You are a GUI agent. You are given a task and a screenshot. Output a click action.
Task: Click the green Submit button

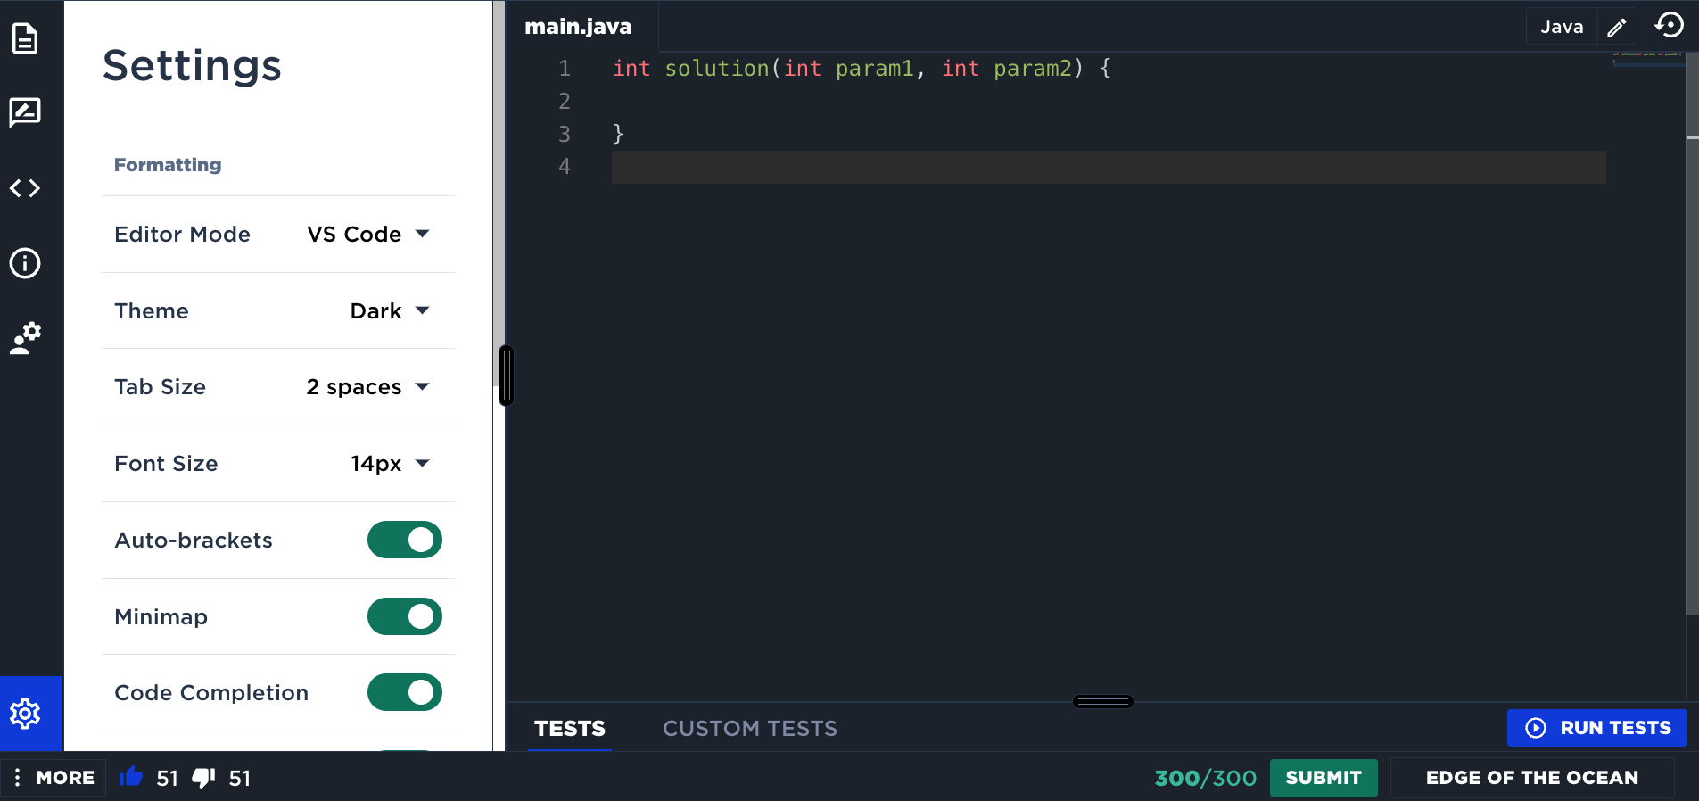pyautogui.click(x=1323, y=778)
